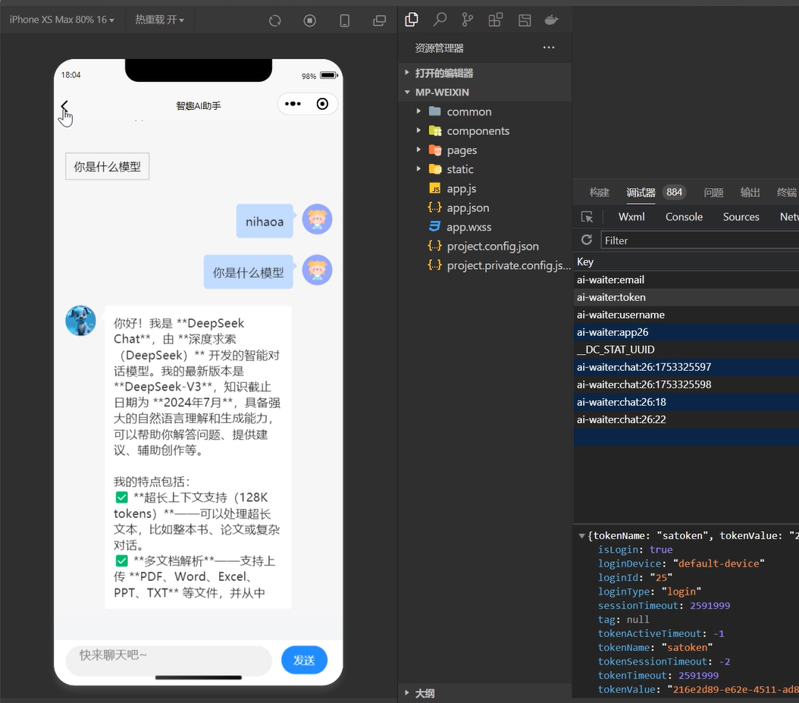
Task: Click the user avatar beside 你是什么模型 bubble
Action: coord(317,270)
